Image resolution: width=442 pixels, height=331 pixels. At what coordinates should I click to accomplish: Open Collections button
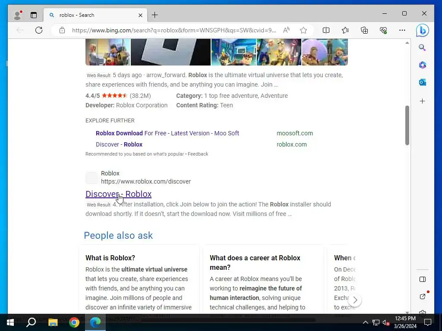pyautogui.click(x=364, y=30)
